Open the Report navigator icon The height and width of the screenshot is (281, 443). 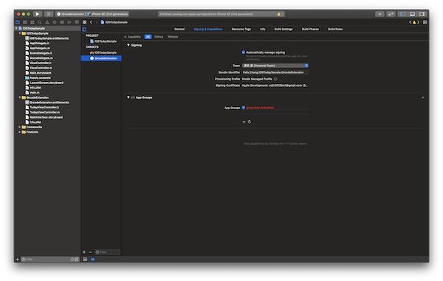point(77,22)
